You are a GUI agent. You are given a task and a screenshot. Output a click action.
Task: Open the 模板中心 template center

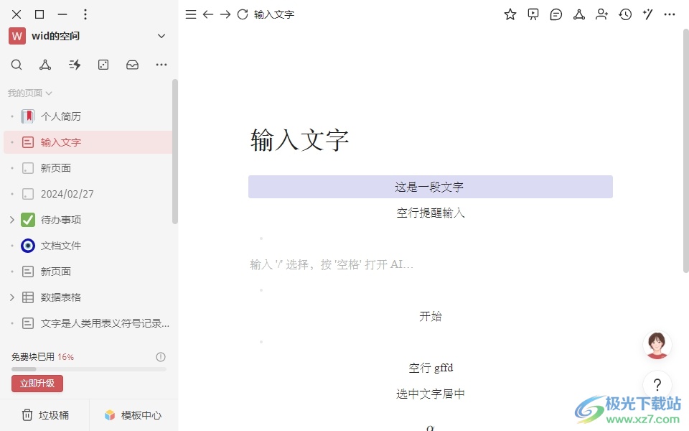pyautogui.click(x=133, y=415)
